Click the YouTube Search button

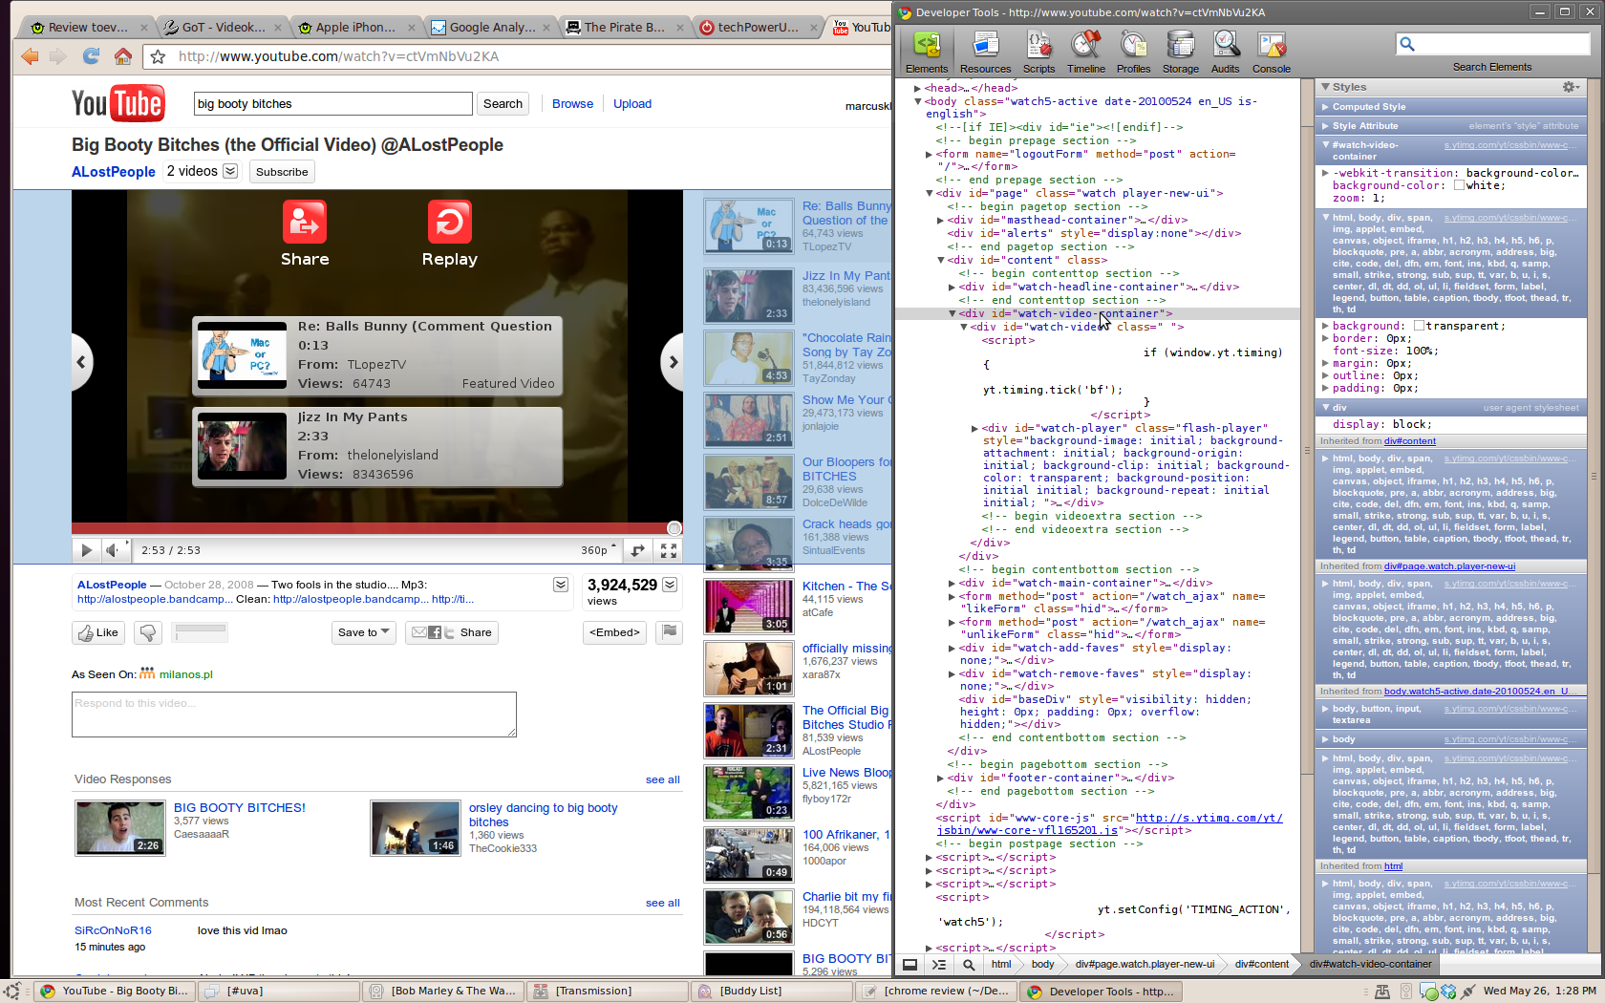pyautogui.click(x=503, y=103)
